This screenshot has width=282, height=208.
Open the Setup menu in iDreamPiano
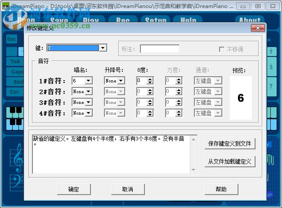(x=156, y=20)
